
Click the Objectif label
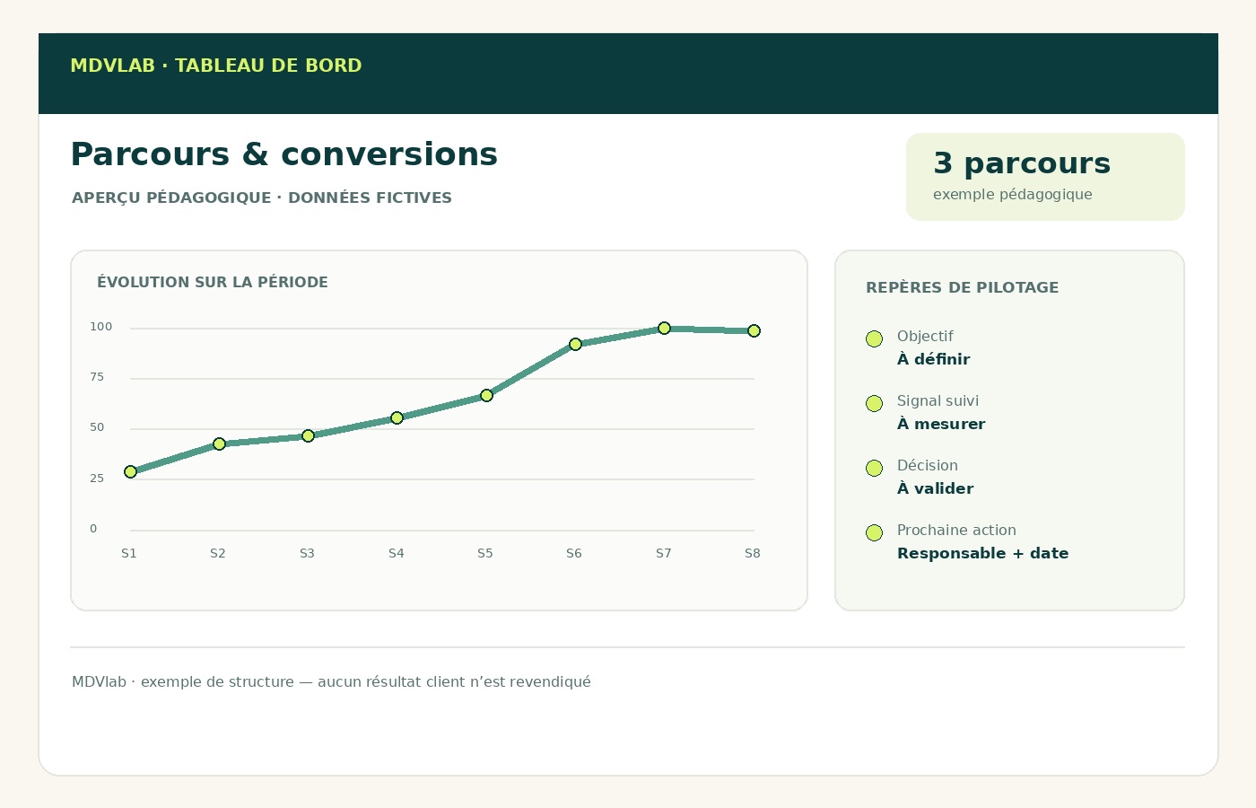925,336
